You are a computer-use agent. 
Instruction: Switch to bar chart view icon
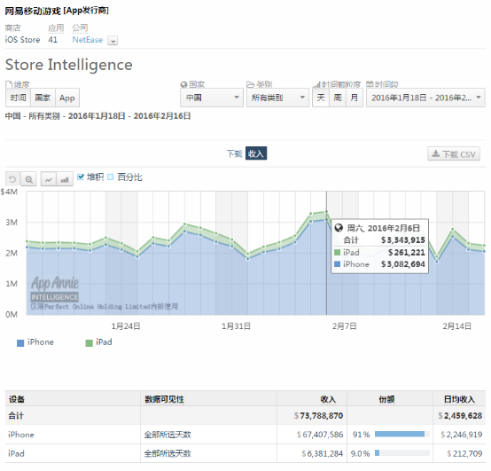point(65,179)
